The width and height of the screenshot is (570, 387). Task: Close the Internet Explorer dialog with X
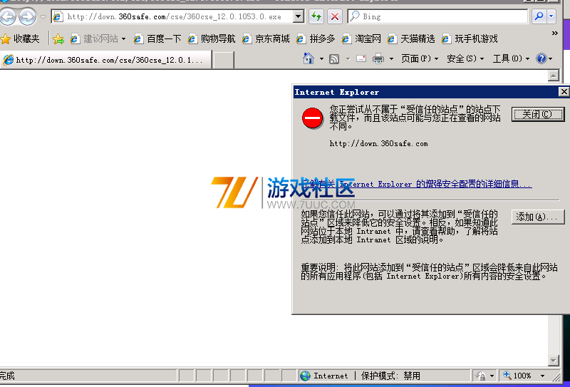(564, 92)
